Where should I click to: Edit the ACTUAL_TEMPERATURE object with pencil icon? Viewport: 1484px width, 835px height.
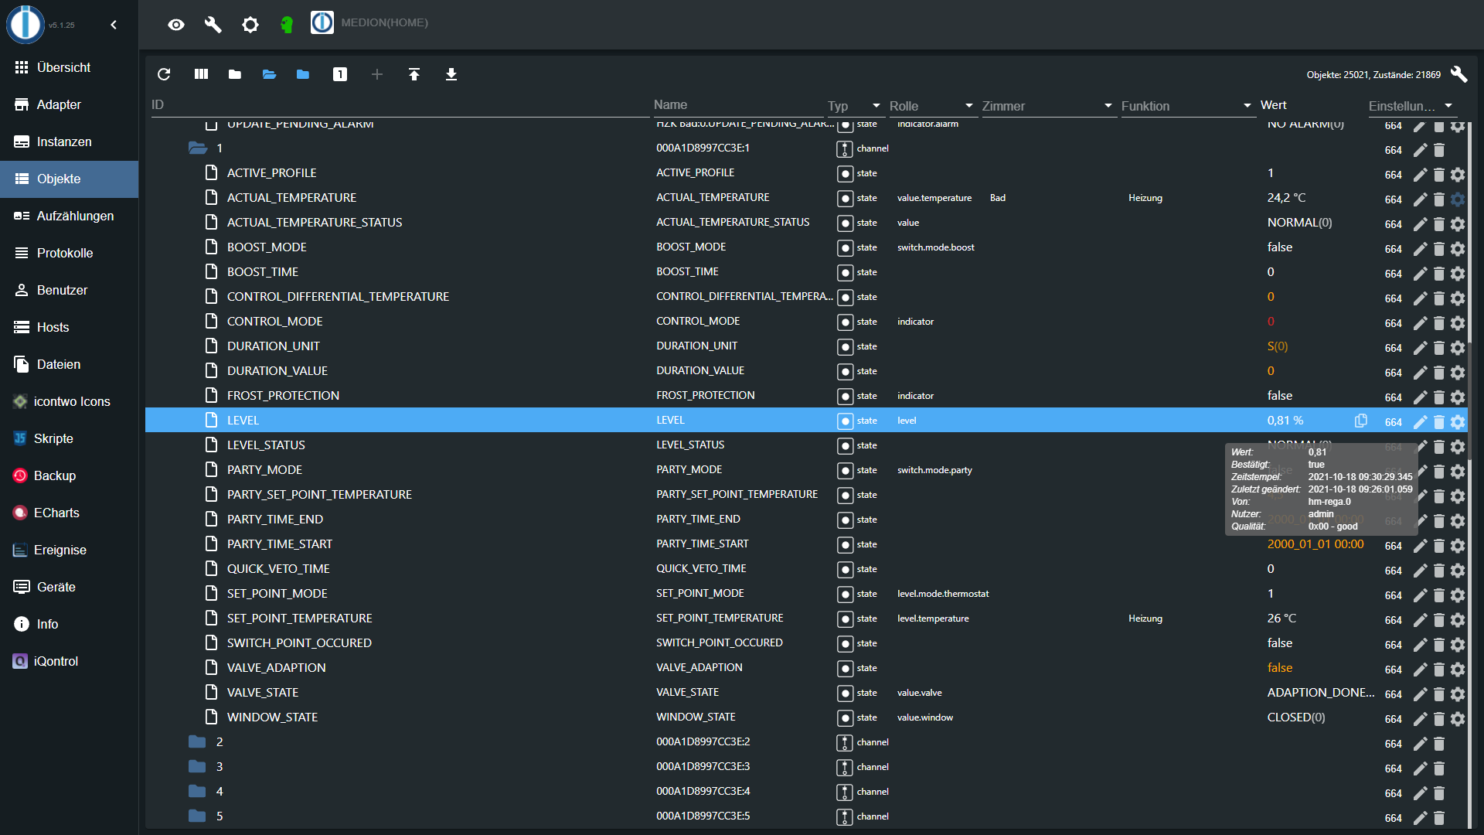1420,199
